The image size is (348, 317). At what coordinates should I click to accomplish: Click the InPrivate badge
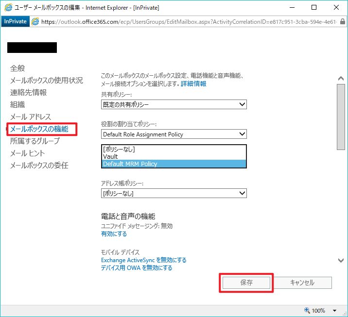[x=16, y=21]
